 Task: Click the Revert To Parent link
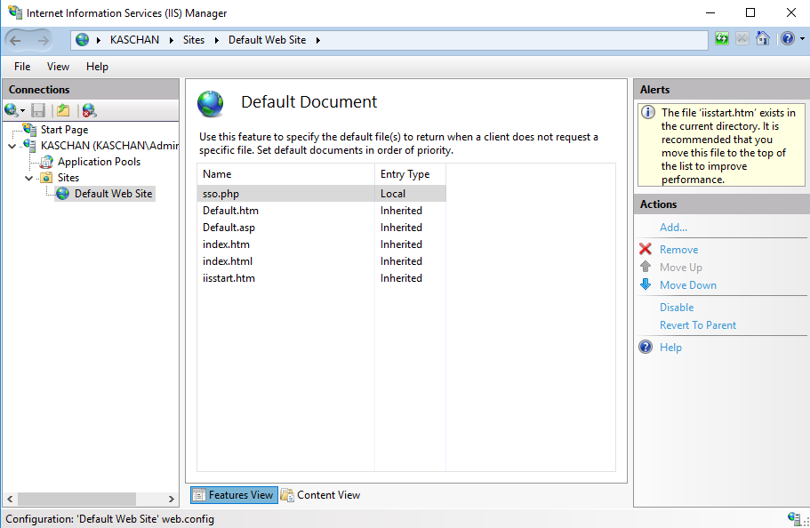click(x=697, y=325)
